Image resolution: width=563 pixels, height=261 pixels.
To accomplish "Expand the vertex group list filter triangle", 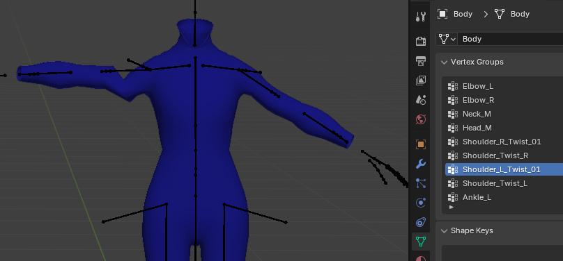I will pos(452,207).
